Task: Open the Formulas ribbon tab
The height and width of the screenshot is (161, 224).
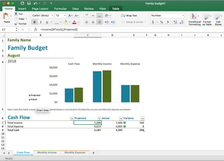Action: (x=60, y=9)
